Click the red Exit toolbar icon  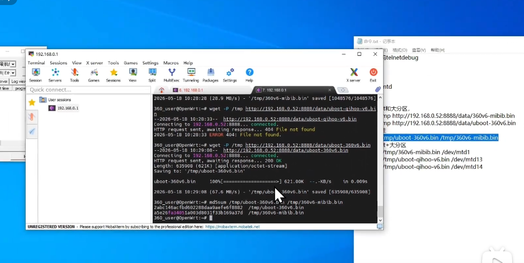point(373,75)
